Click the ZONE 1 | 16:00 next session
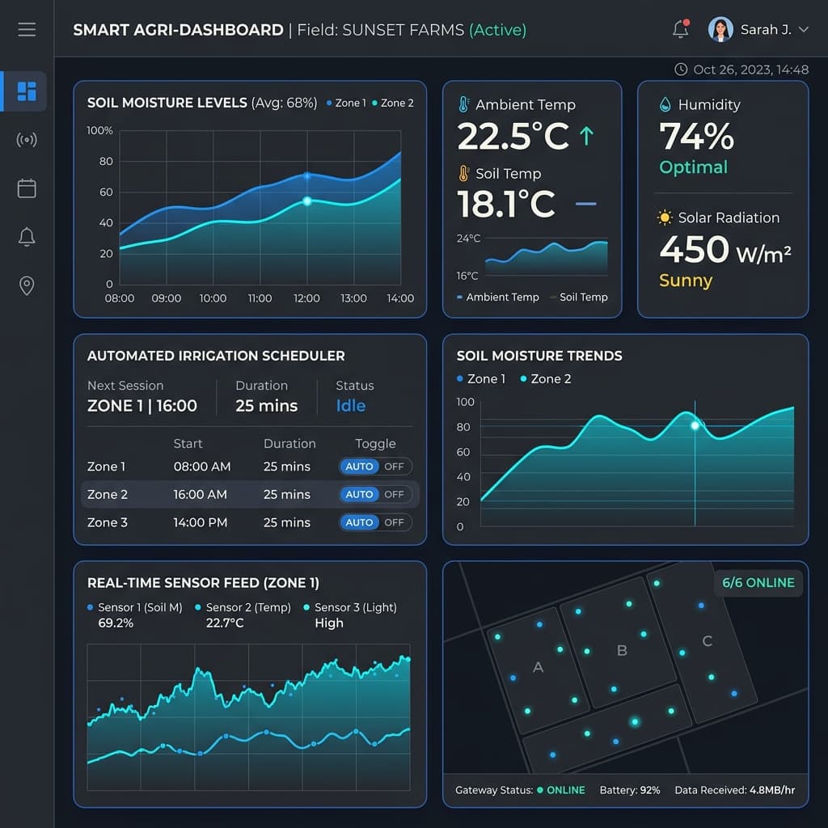The width and height of the screenshot is (828, 828). tap(142, 406)
